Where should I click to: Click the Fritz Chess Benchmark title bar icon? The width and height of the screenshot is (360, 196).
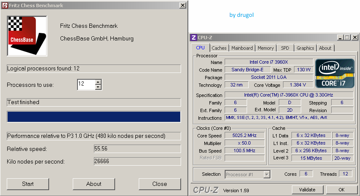(5, 5)
